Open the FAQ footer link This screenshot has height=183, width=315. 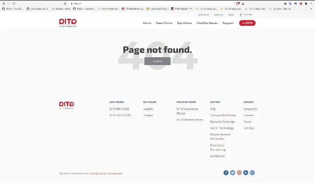pyautogui.click(x=213, y=109)
